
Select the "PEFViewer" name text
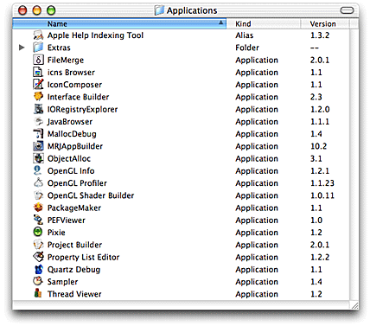click(67, 221)
